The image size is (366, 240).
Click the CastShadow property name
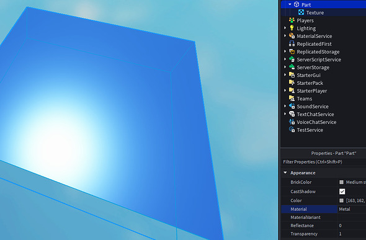[x=303, y=192]
